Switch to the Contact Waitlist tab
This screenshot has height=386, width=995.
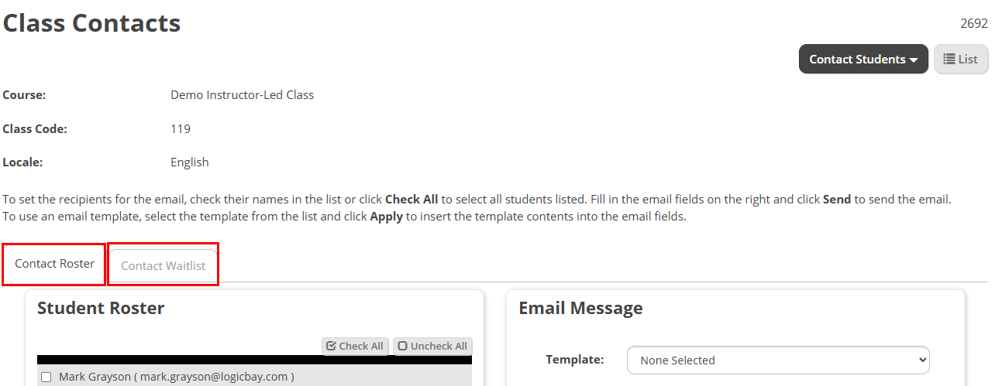pyautogui.click(x=164, y=265)
